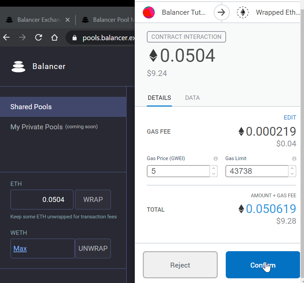Image resolution: width=304 pixels, height=283 pixels.
Task: Click the Balancer stacked-stones logo
Action: click(18, 67)
